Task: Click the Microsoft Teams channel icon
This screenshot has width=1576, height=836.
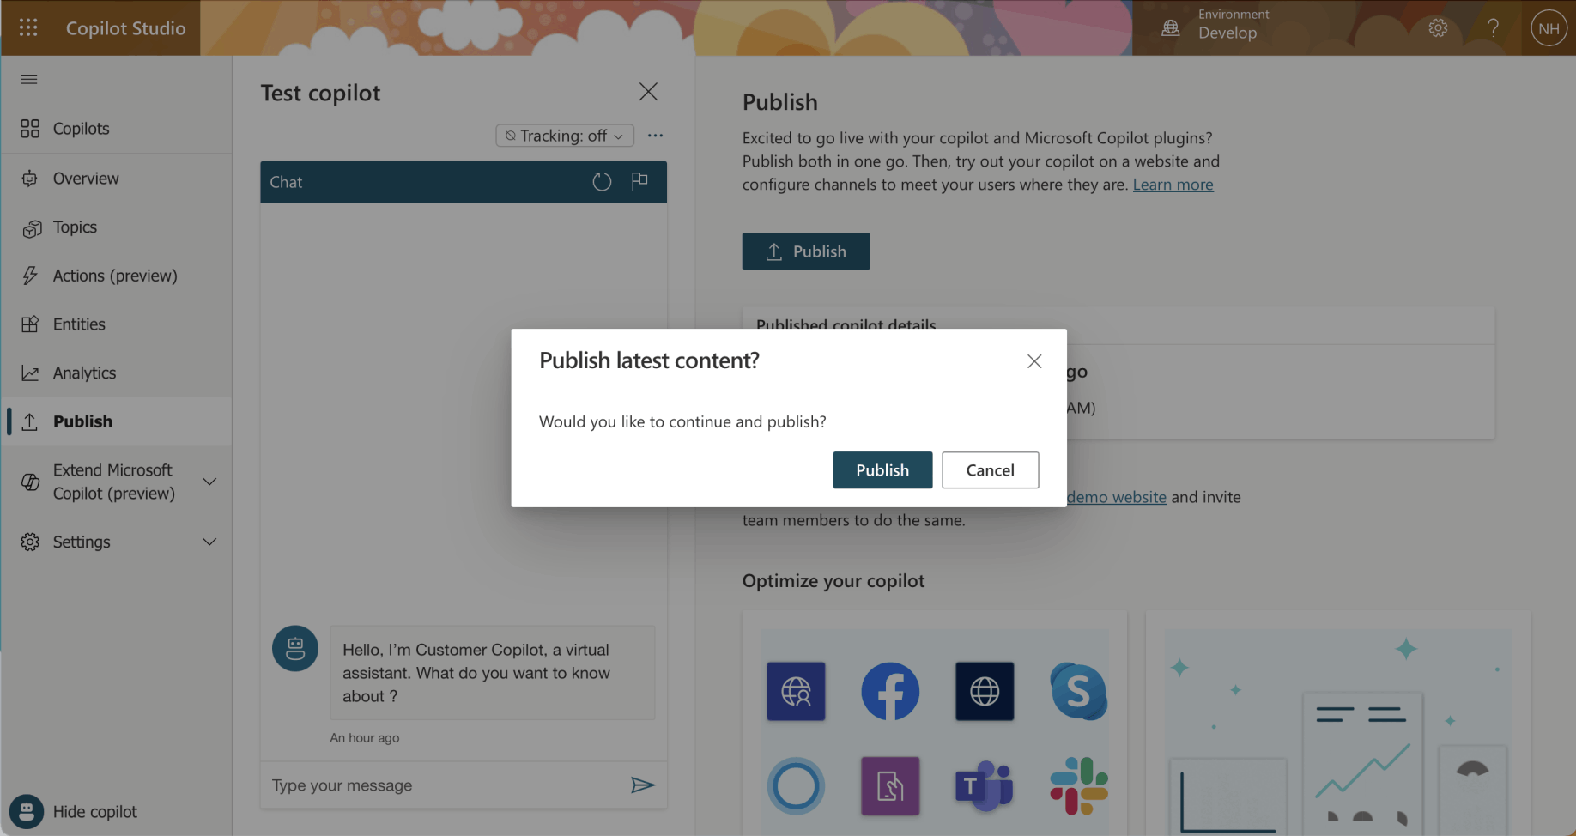Action: point(984,785)
